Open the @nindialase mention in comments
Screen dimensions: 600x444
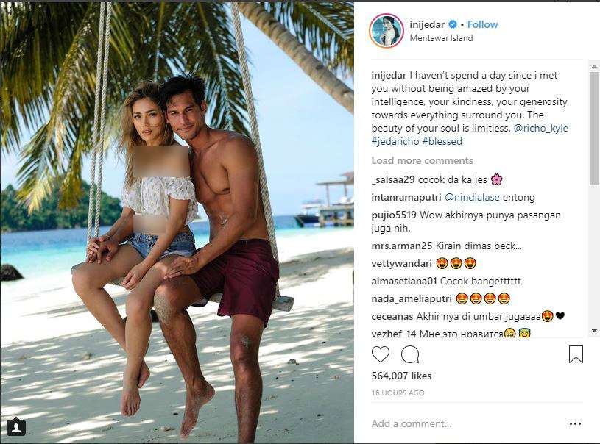coord(472,198)
